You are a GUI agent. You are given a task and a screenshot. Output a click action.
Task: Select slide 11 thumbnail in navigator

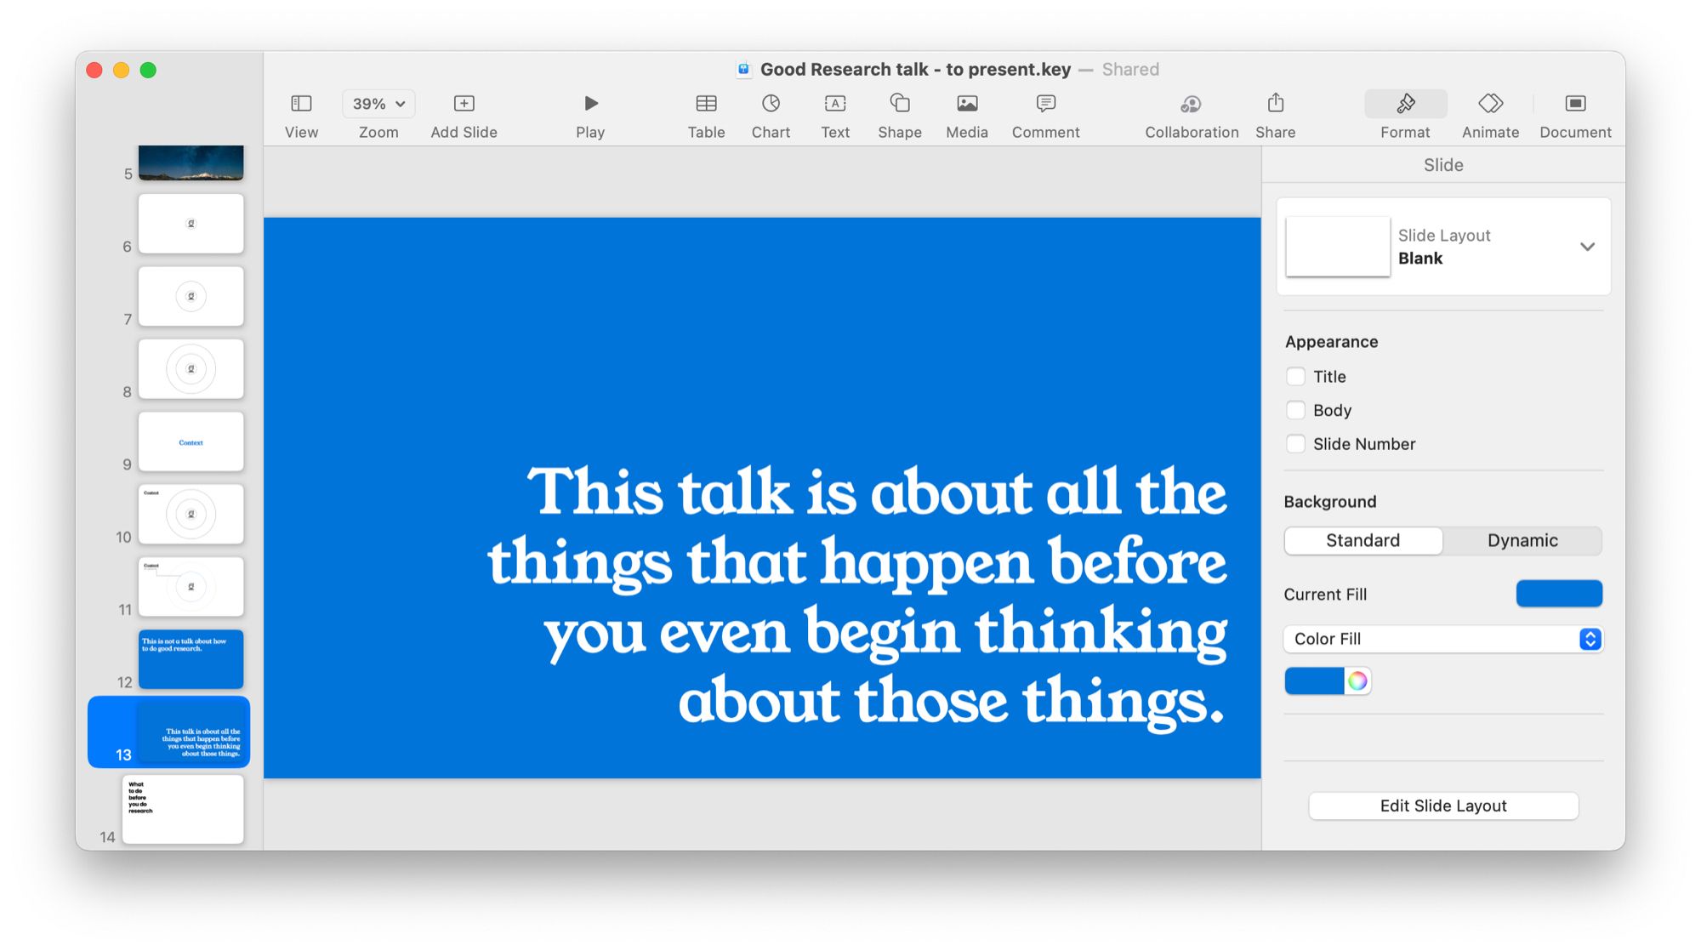tap(191, 587)
